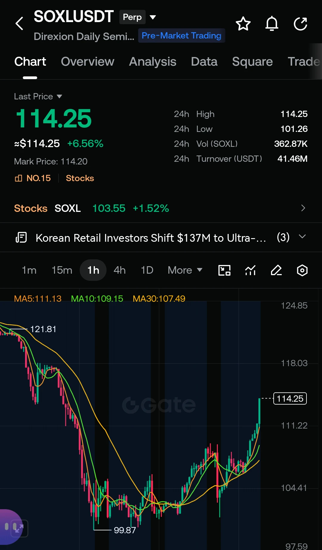322x550 pixels.
Task: Switch to the Overview tab
Action: (87, 62)
